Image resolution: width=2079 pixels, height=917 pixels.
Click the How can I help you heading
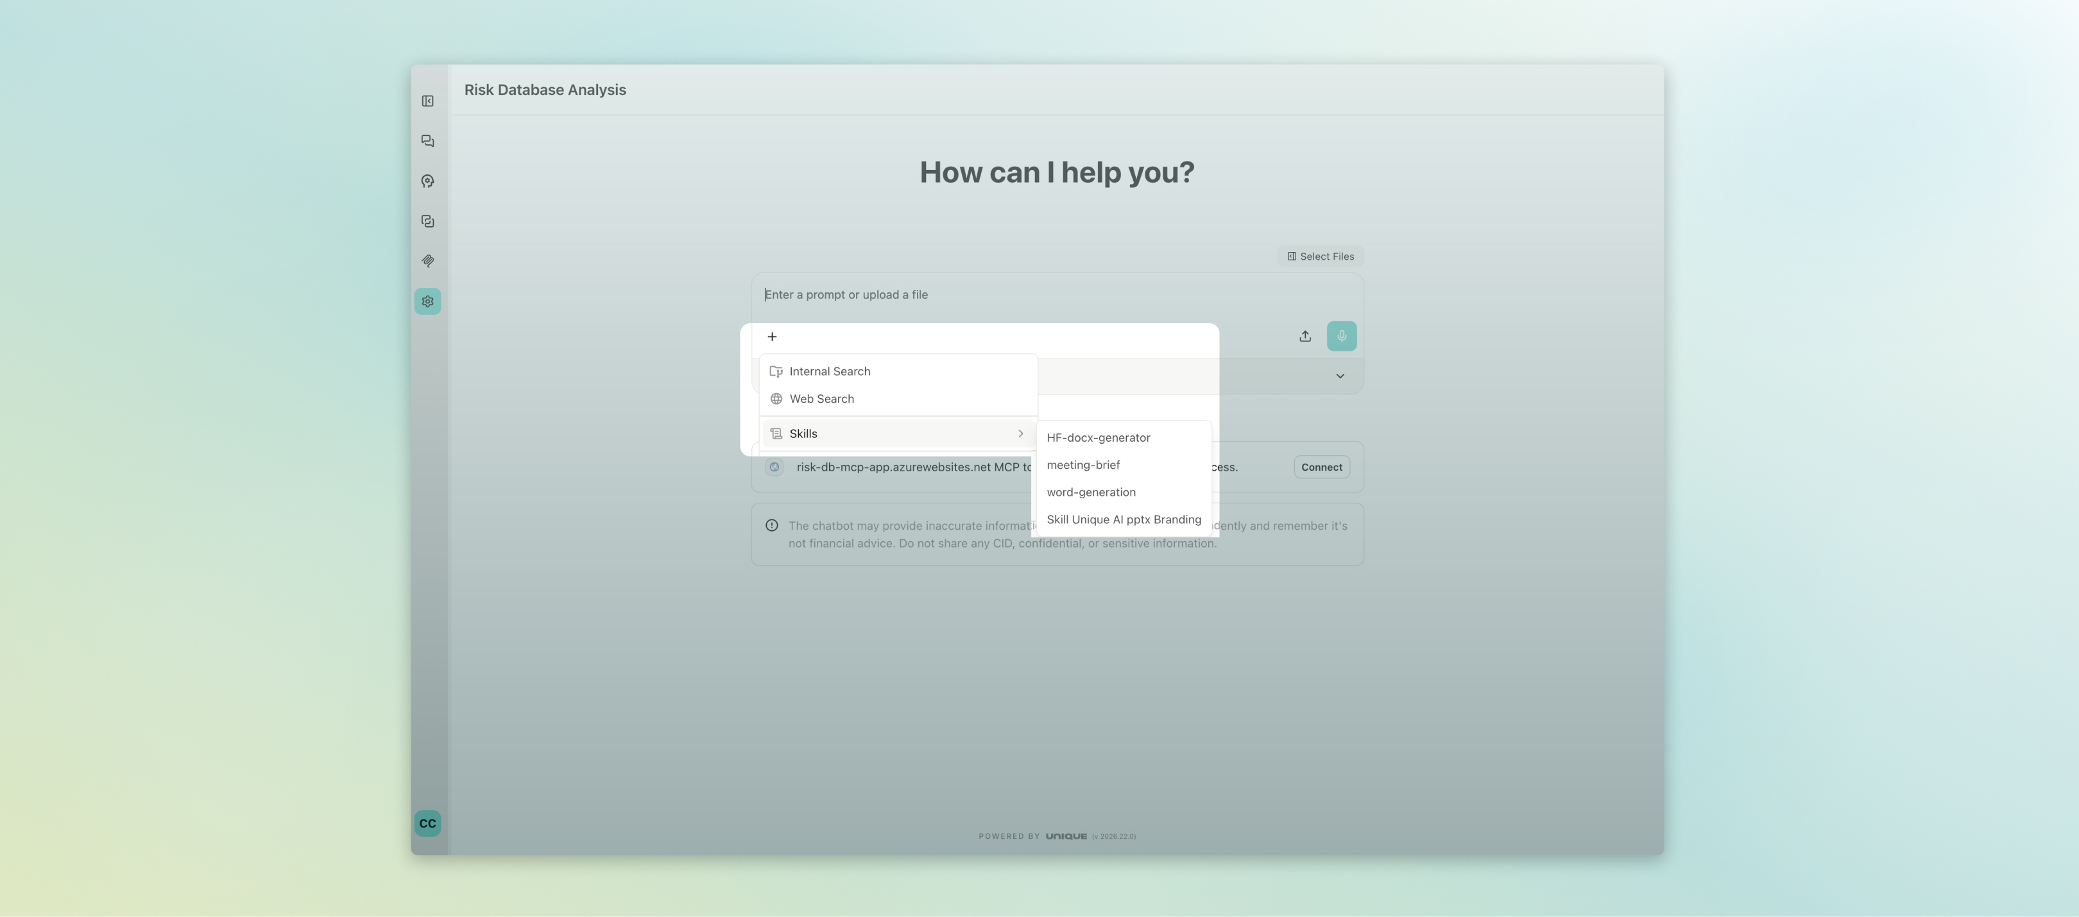[1056, 172]
